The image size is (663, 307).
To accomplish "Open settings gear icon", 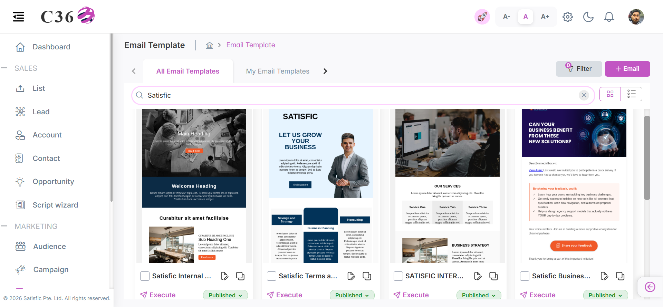I will click(568, 17).
